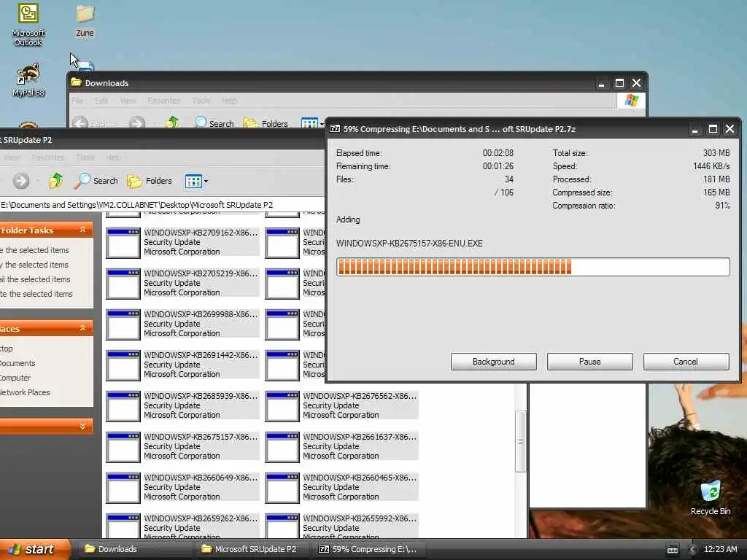
Task: Open the Zune folder on desktop
Action: coord(85,20)
